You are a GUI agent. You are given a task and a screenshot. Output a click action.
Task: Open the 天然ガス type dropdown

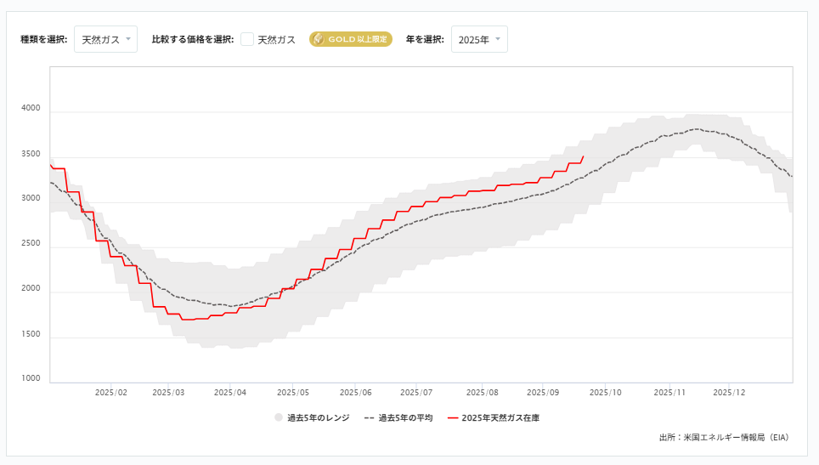[x=105, y=39]
